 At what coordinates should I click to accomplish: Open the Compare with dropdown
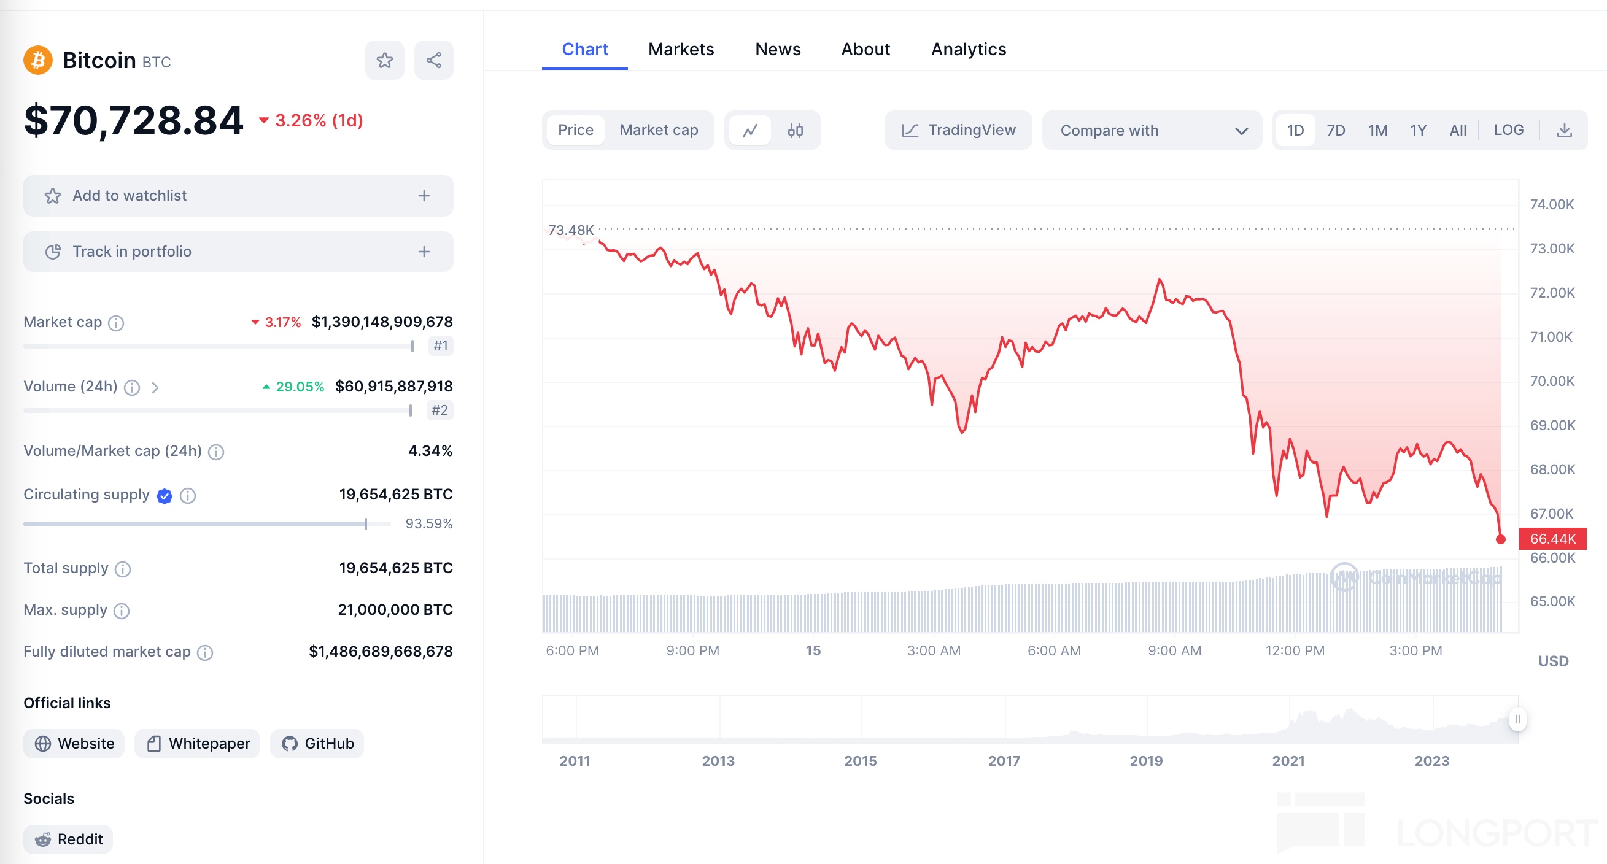[1152, 130]
